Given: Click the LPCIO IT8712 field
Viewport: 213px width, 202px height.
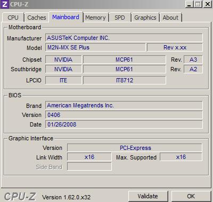Looking at the screenshot, I should 124,80.
